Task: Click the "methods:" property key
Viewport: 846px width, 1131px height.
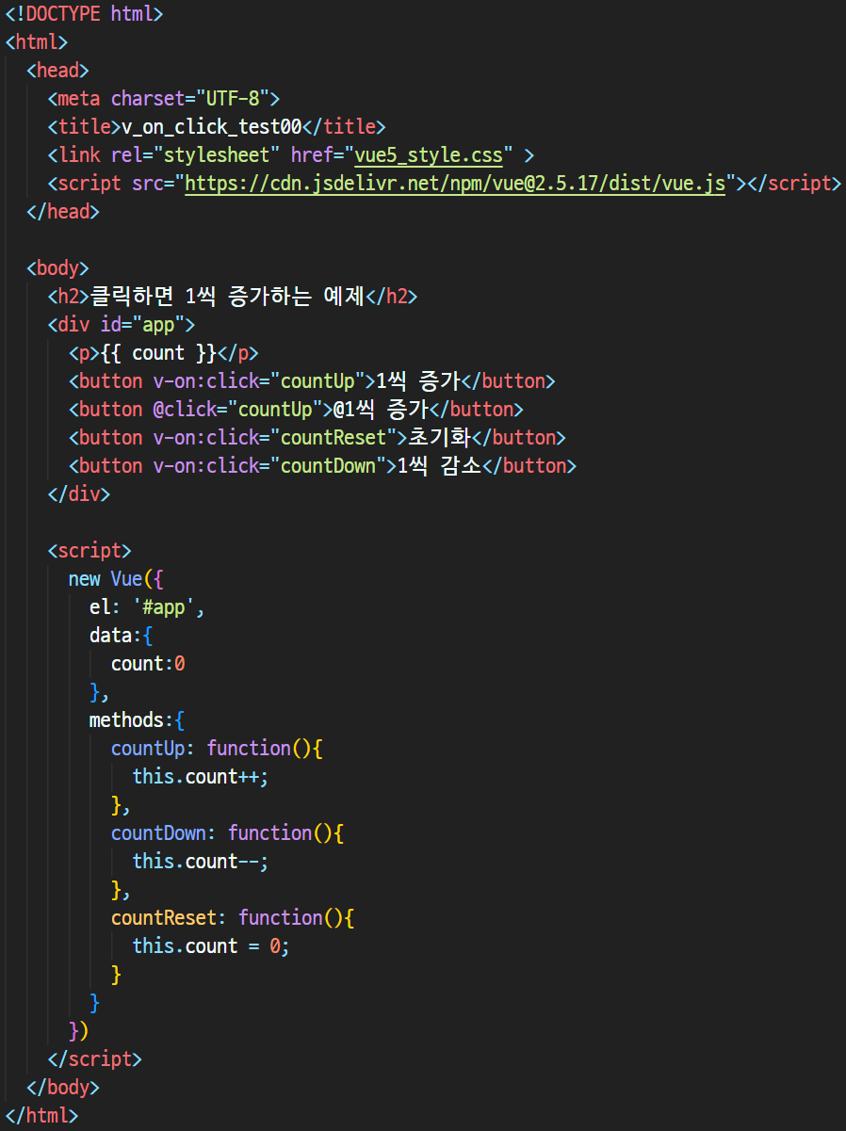Action: pyautogui.click(x=131, y=720)
